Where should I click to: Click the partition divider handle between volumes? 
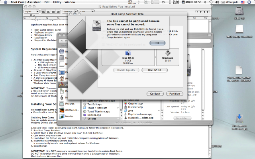155,57
